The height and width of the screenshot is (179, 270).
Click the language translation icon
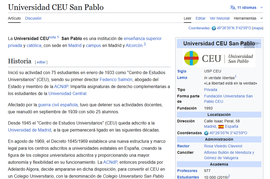[x=233, y=7]
